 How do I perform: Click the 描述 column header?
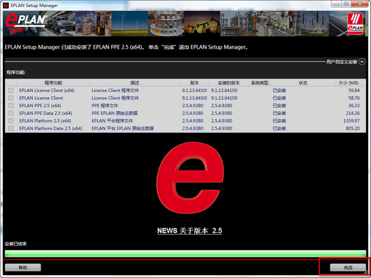134,83
